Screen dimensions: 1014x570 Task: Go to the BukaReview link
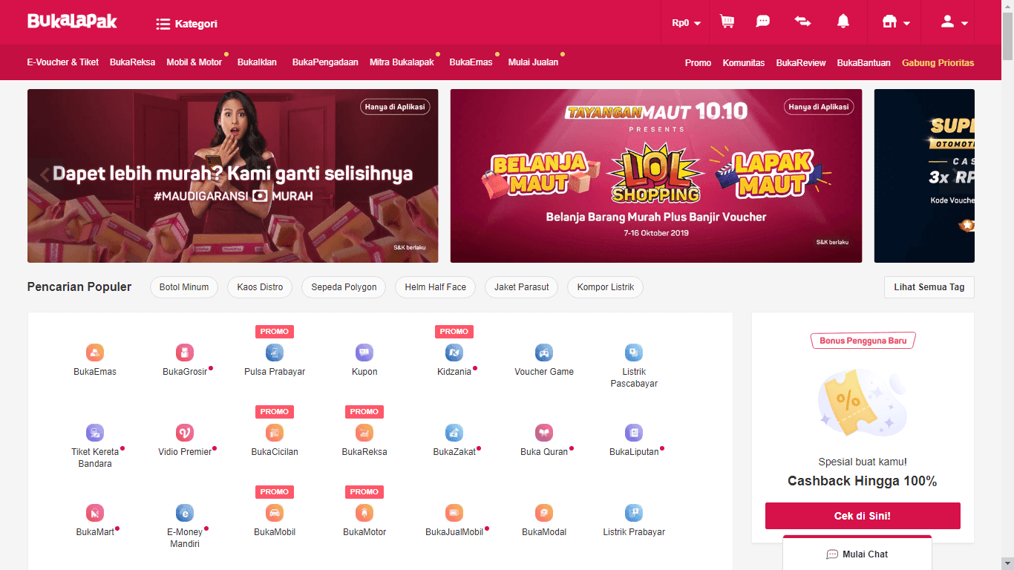pos(801,63)
